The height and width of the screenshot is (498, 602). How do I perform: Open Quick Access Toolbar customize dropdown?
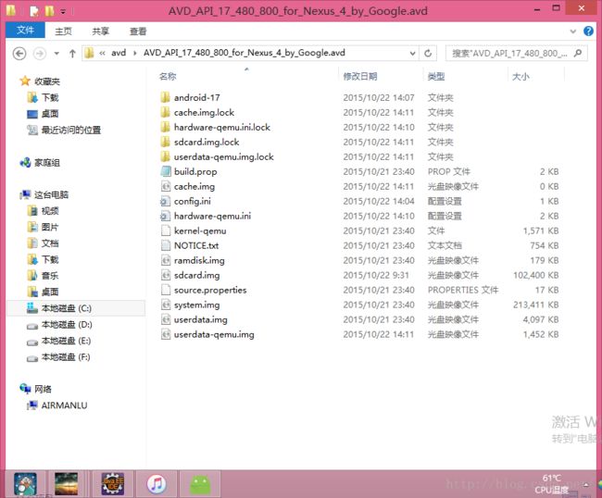click(63, 11)
